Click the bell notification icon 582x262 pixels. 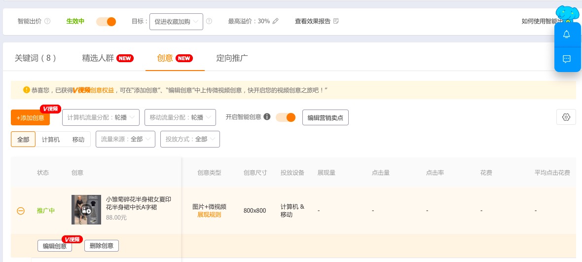click(566, 35)
